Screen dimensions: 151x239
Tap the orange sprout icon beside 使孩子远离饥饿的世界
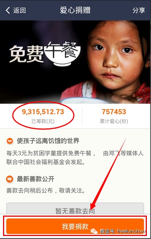10,141
